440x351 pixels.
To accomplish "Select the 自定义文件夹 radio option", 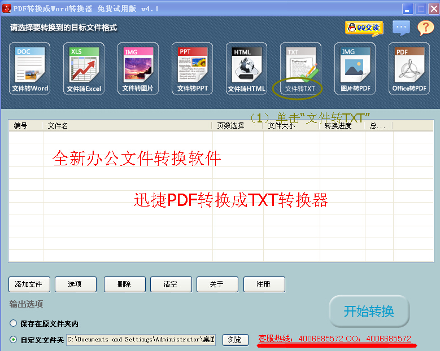I will pyautogui.click(x=13, y=339).
